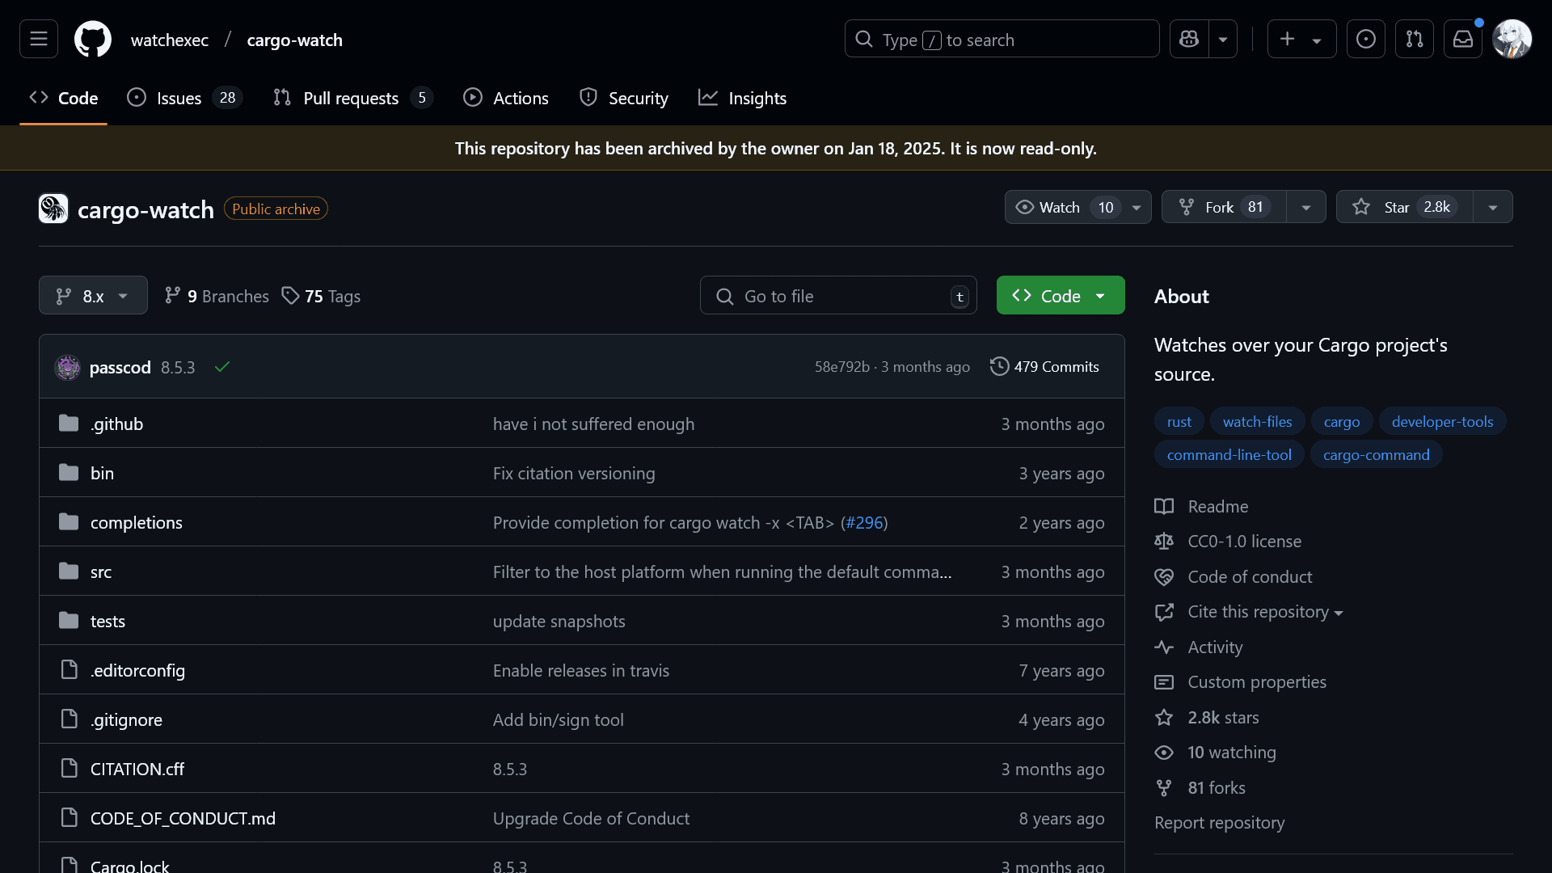Show the commit check status checkmark
1552x873 pixels.
pos(222,367)
